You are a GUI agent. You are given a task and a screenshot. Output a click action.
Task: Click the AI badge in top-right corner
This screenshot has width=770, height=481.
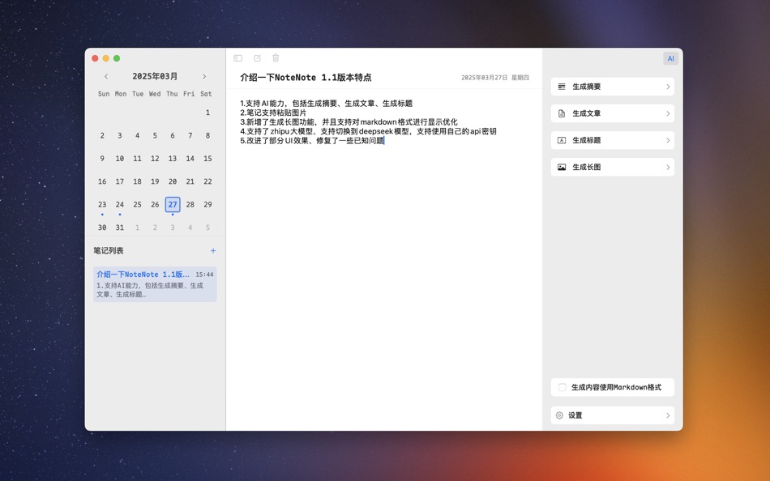click(x=671, y=57)
